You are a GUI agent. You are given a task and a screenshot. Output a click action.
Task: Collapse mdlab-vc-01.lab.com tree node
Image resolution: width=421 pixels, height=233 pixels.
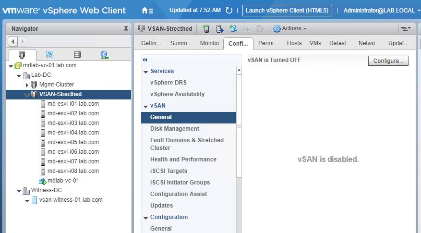coord(11,66)
